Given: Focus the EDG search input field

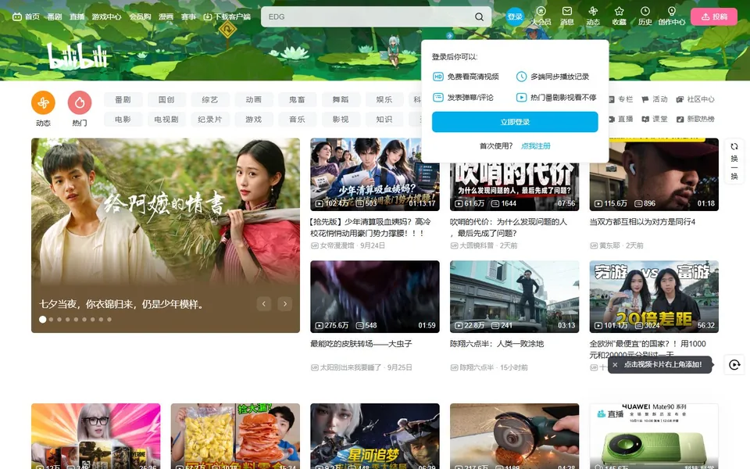Looking at the screenshot, I should tap(366, 16).
